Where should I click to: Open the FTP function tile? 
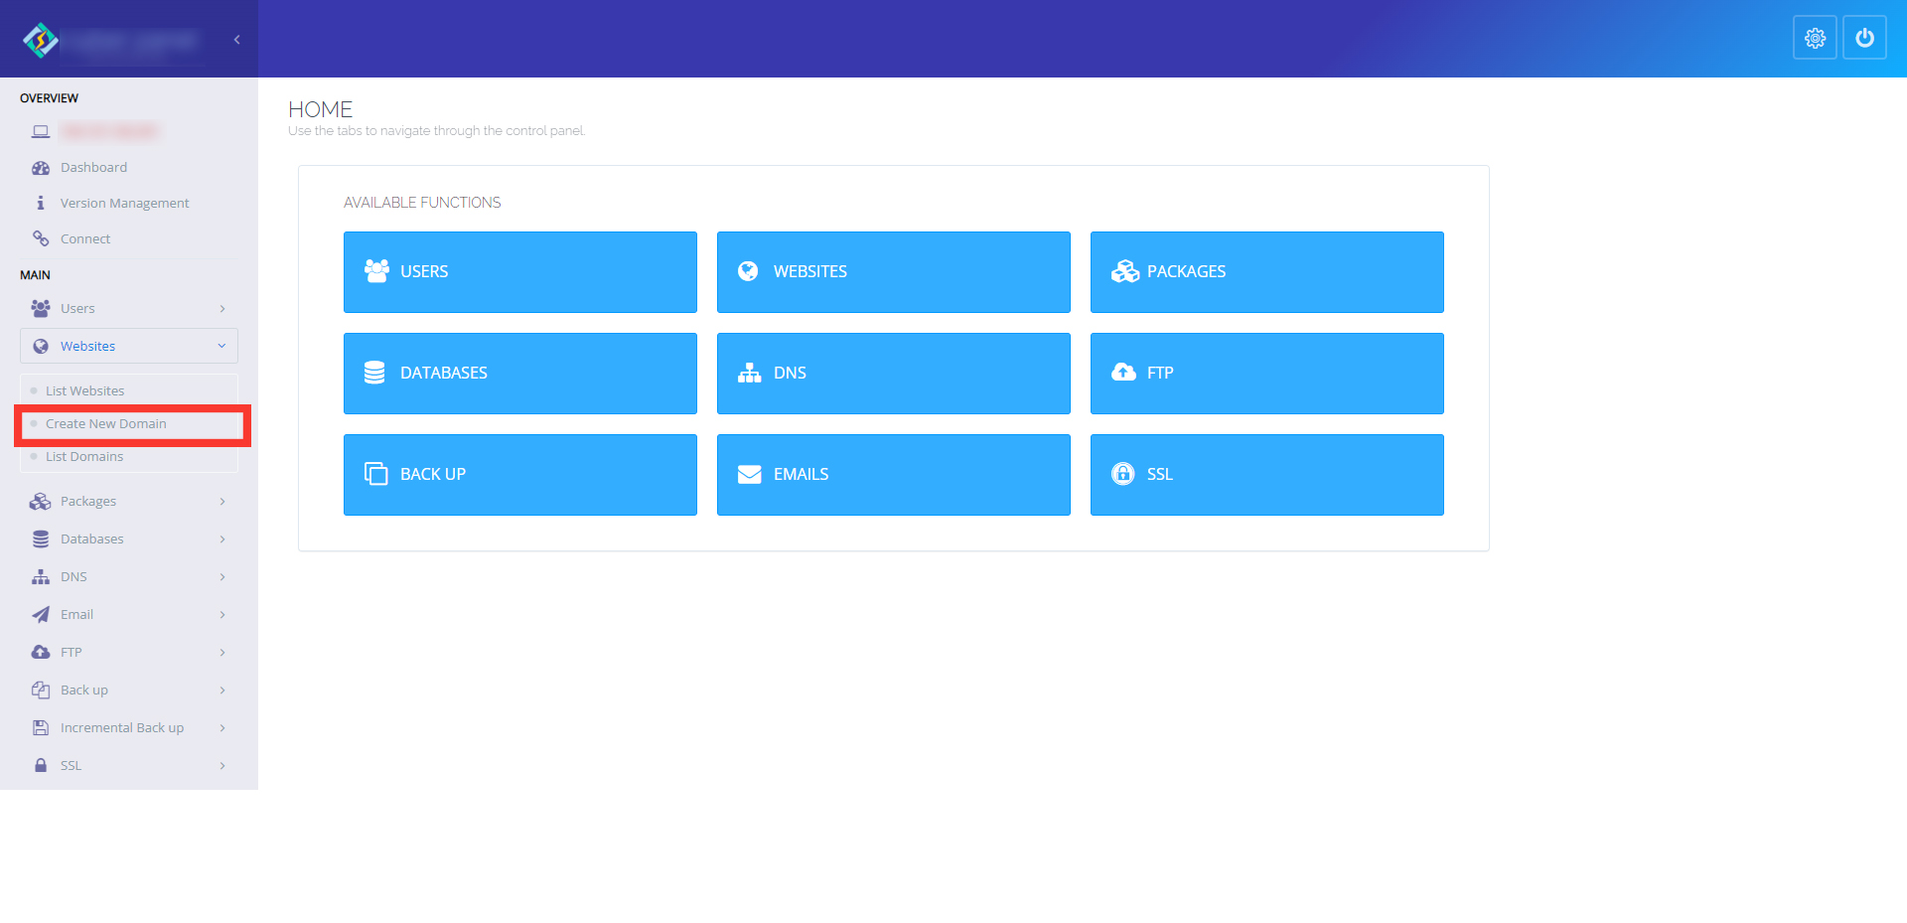pyautogui.click(x=1266, y=374)
